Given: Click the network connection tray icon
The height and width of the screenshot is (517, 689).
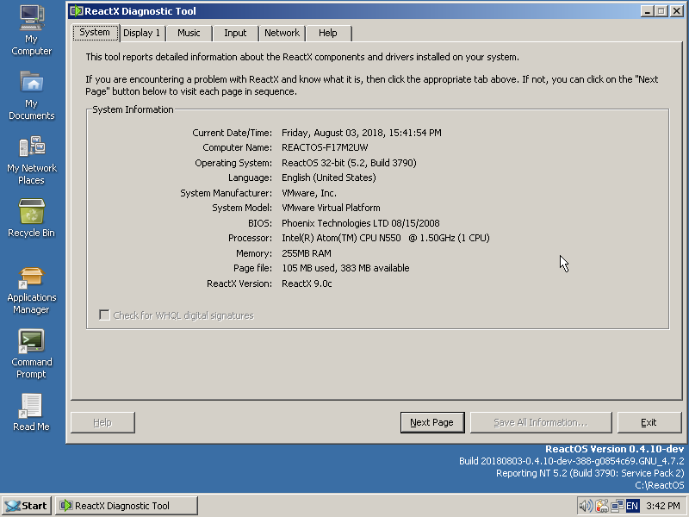Looking at the screenshot, I should tap(617, 506).
